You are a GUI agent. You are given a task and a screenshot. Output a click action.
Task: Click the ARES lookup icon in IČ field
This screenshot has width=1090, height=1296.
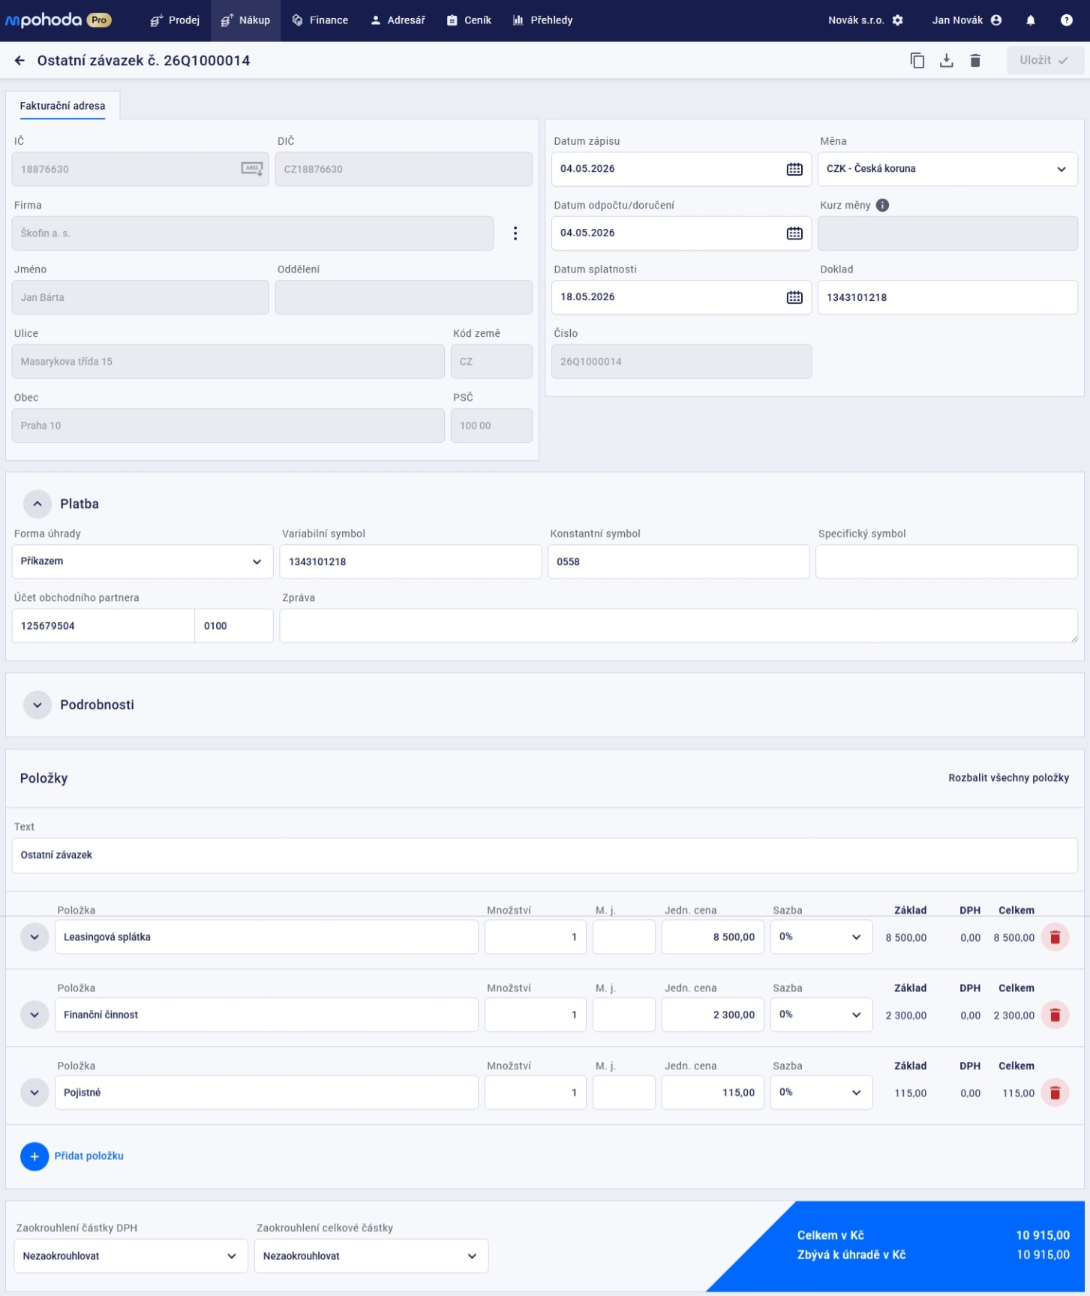point(252,169)
